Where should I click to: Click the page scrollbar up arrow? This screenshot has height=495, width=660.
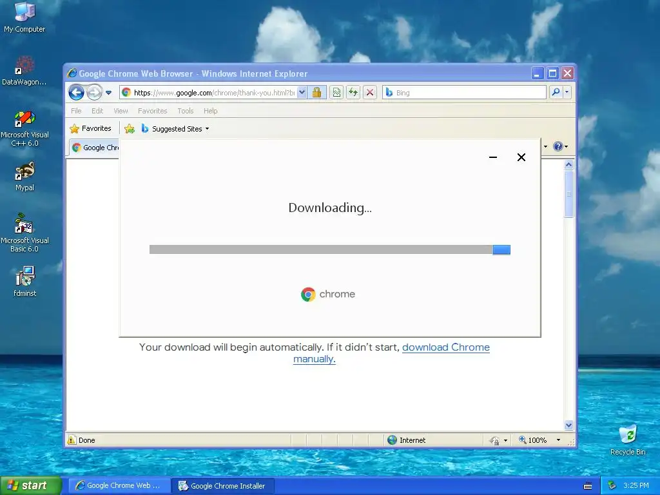click(568, 165)
